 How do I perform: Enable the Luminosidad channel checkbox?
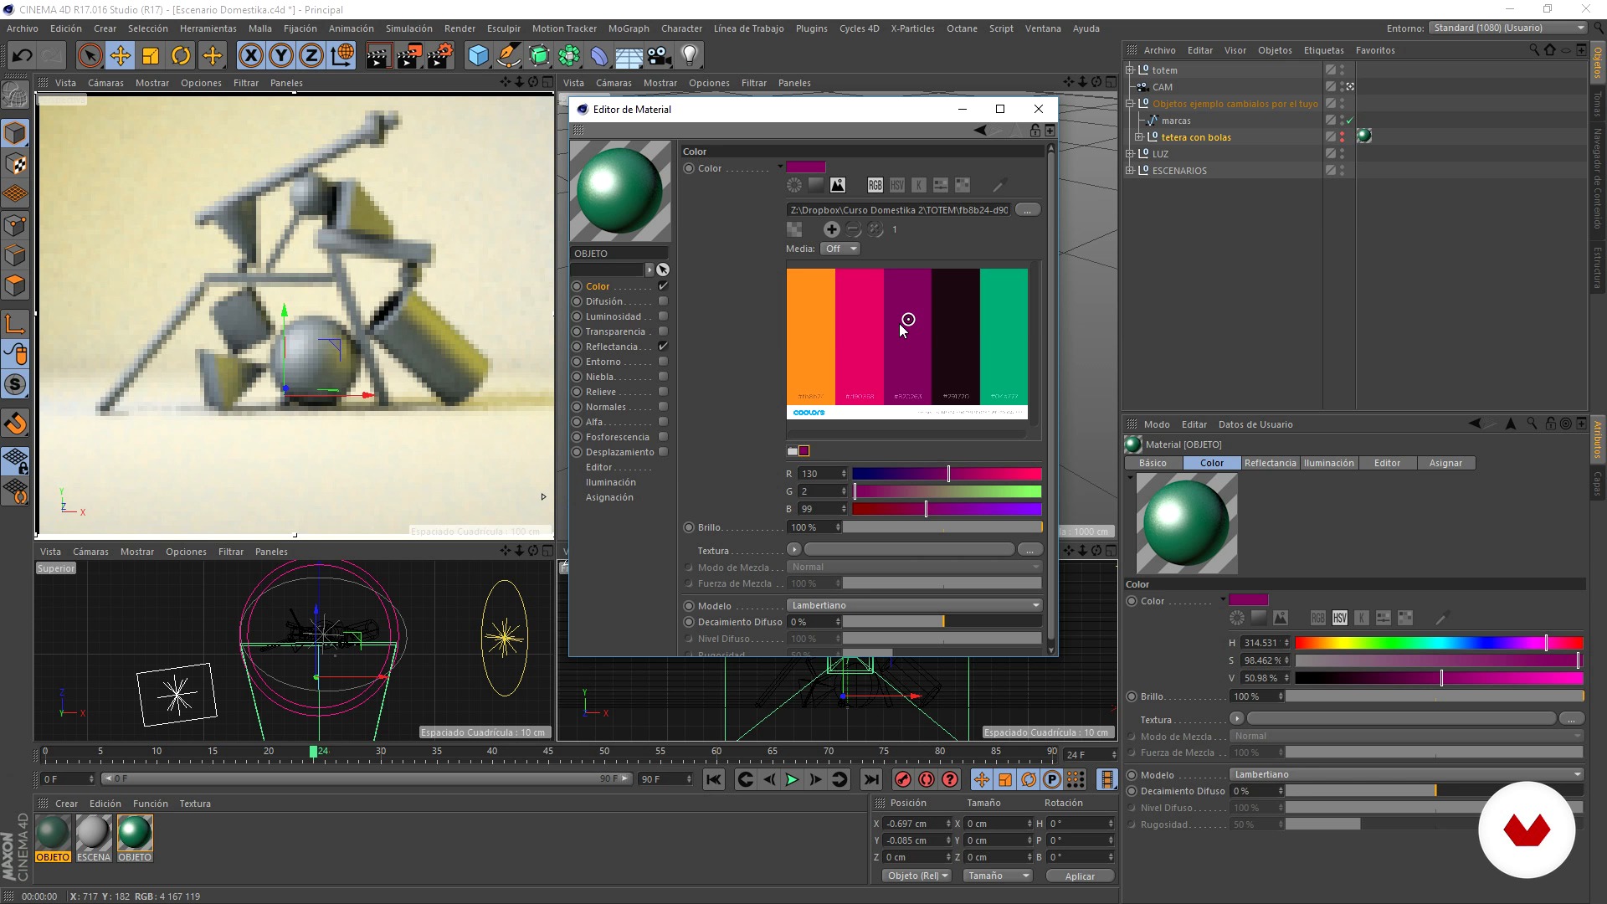point(663,316)
